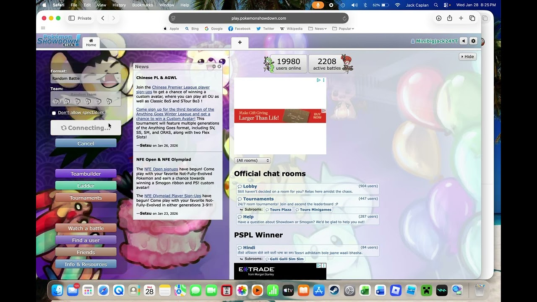Open the NFE Open signups link
The image size is (537, 302).
(x=161, y=169)
